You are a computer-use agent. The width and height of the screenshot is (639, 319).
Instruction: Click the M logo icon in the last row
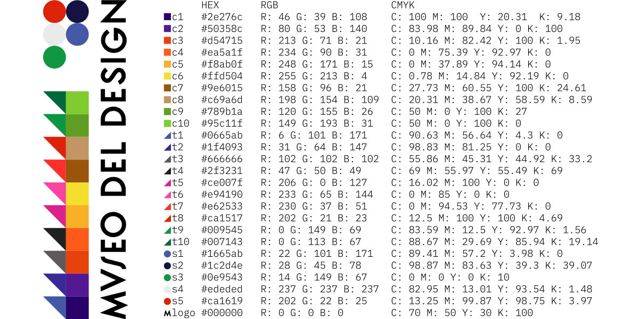click(167, 313)
